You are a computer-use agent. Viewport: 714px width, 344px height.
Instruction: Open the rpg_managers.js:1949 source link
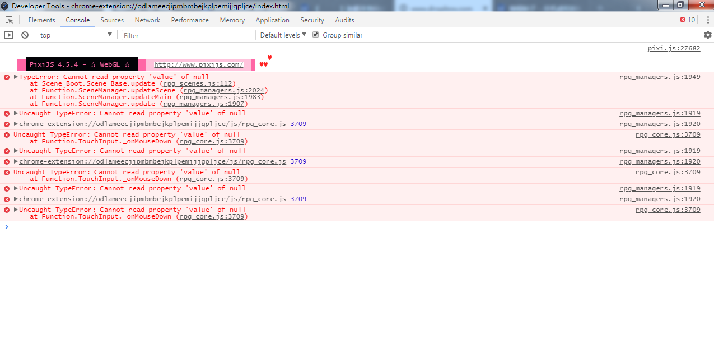pyautogui.click(x=660, y=77)
